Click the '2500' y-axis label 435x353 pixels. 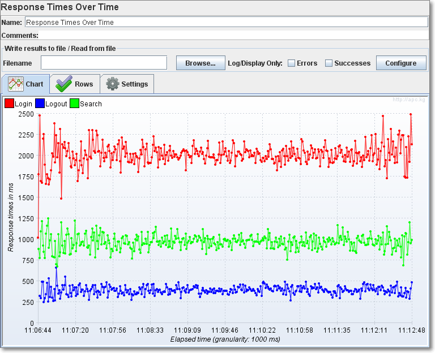pyautogui.click(x=26, y=114)
